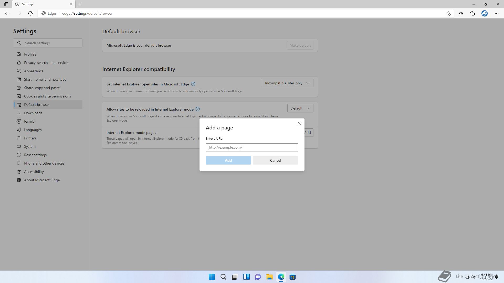The height and width of the screenshot is (283, 504).
Task: Click the Family icon in sidebar
Action: [19, 121]
